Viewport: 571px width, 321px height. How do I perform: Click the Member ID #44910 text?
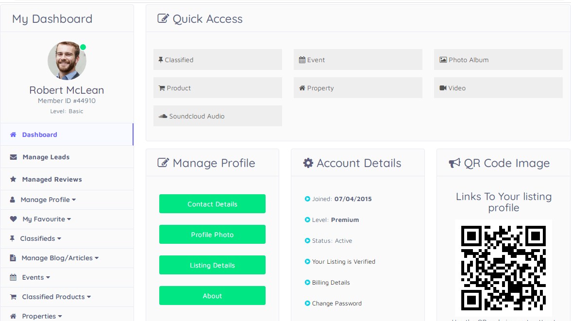point(67,101)
